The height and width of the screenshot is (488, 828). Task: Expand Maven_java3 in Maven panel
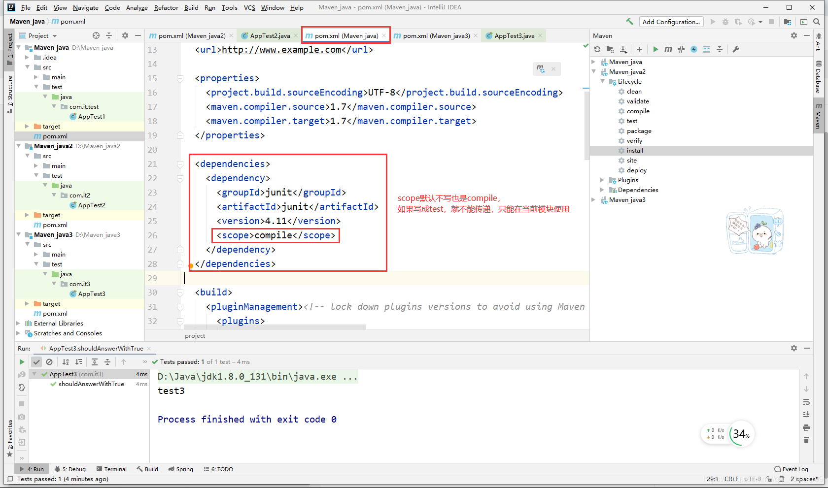(593, 200)
